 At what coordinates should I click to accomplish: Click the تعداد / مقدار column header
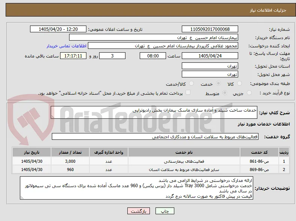(70, 152)
